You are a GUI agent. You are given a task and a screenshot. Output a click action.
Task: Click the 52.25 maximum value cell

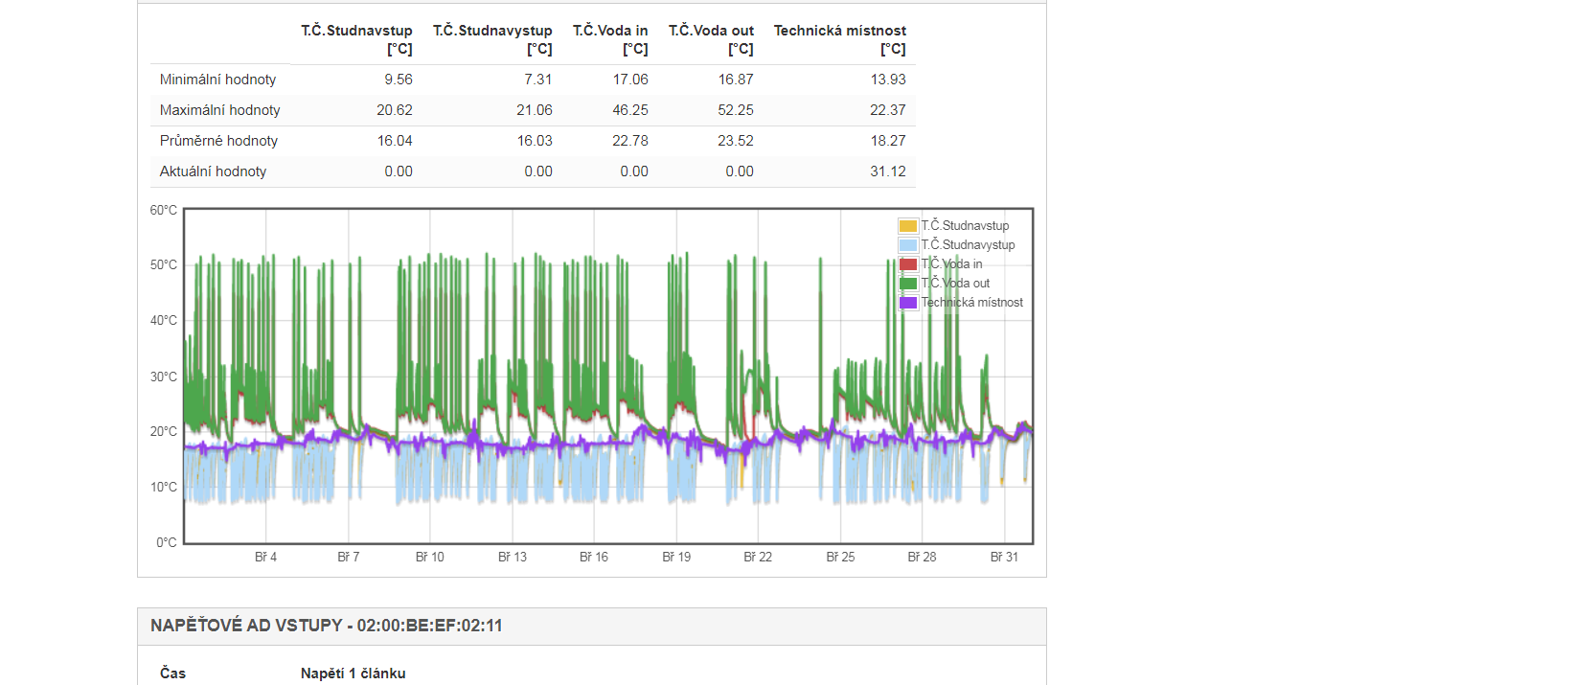(735, 110)
